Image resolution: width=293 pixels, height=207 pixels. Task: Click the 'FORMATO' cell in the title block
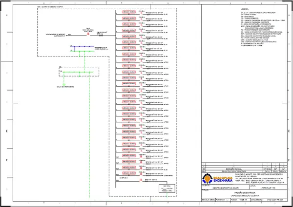tap(223, 200)
